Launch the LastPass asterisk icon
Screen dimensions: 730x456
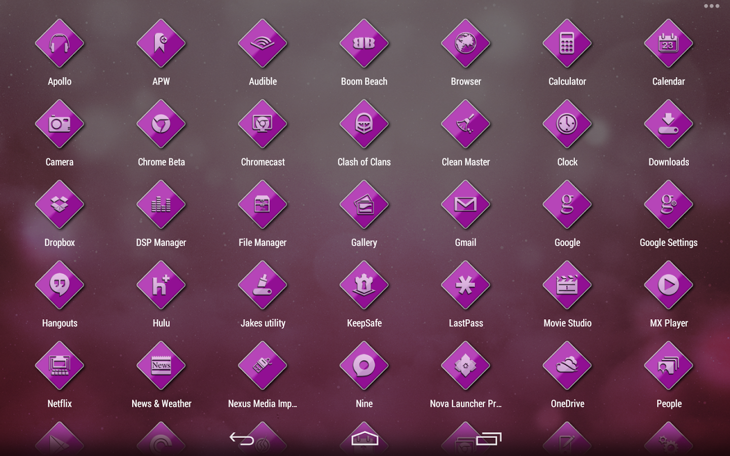pyautogui.click(x=465, y=285)
